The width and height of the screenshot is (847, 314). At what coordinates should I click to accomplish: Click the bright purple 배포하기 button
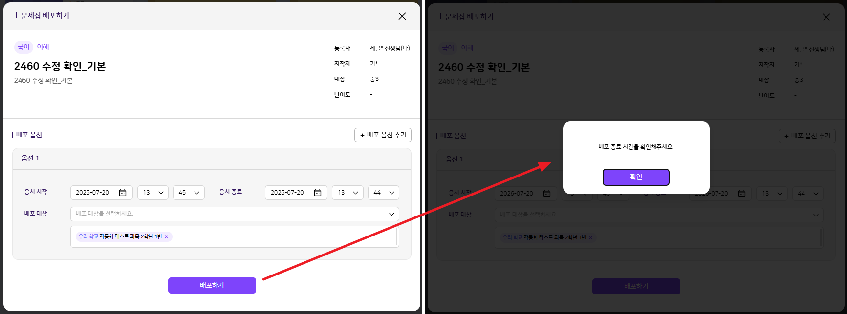(212, 285)
